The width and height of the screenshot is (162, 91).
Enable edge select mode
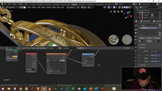(23, 7)
